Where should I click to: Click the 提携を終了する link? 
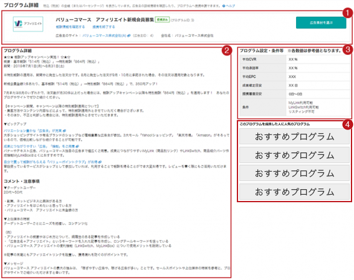tap(103, 27)
